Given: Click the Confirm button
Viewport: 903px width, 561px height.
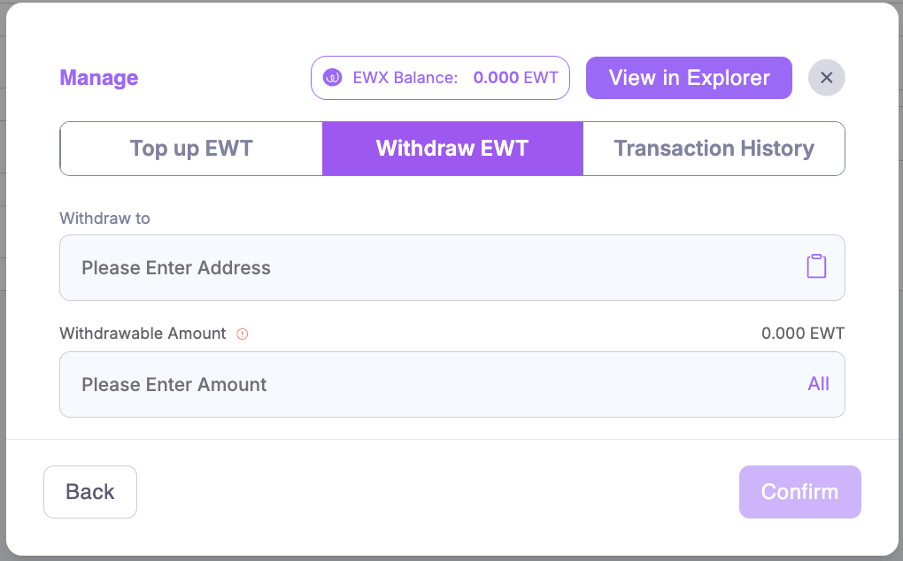Looking at the screenshot, I should tap(799, 492).
